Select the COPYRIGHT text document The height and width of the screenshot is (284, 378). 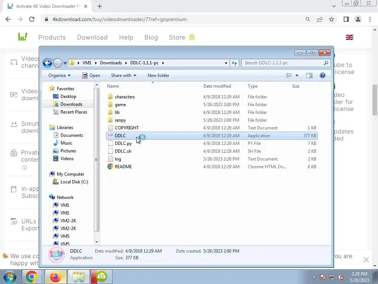click(x=212, y=128)
